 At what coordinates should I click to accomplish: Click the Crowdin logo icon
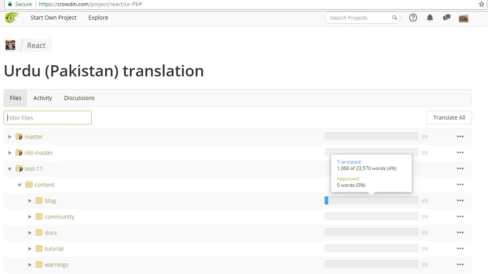(x=12, y=18)
